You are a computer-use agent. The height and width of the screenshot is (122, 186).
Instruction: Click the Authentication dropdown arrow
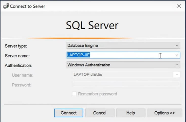(x=177, y=65)
